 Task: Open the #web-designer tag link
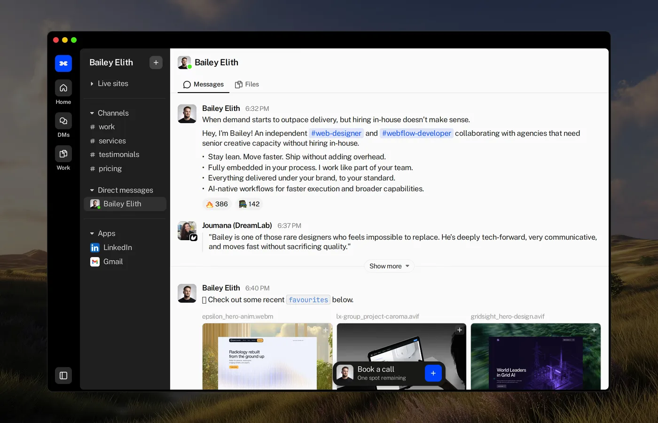tap(336, 133)
